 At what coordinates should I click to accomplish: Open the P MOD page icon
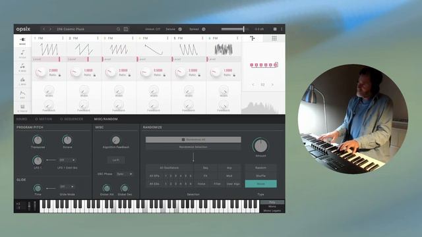pos(22,67)
